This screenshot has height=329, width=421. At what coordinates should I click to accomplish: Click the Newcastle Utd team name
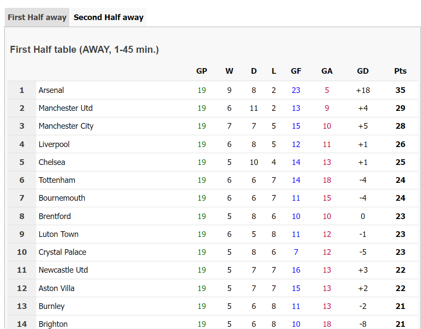pyautogui.click(x=63, y=270)
